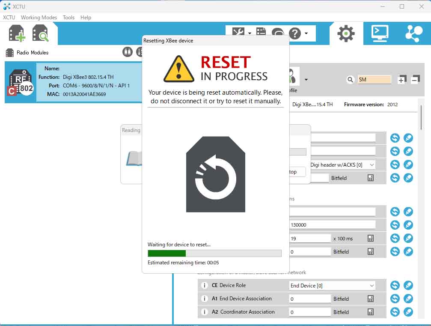Close the XCTU window
Screen dimensions: 431x326
[422, 6]
